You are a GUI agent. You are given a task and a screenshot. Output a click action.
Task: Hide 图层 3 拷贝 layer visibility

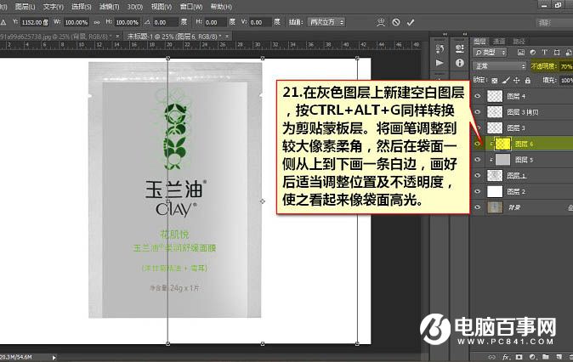click(477, 112)
